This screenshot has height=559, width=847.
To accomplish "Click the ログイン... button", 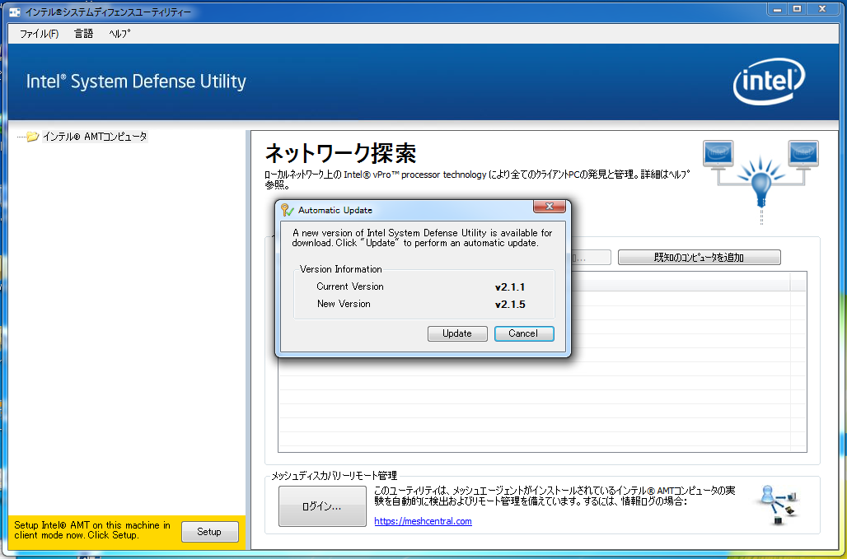I will tap(322, 506).
